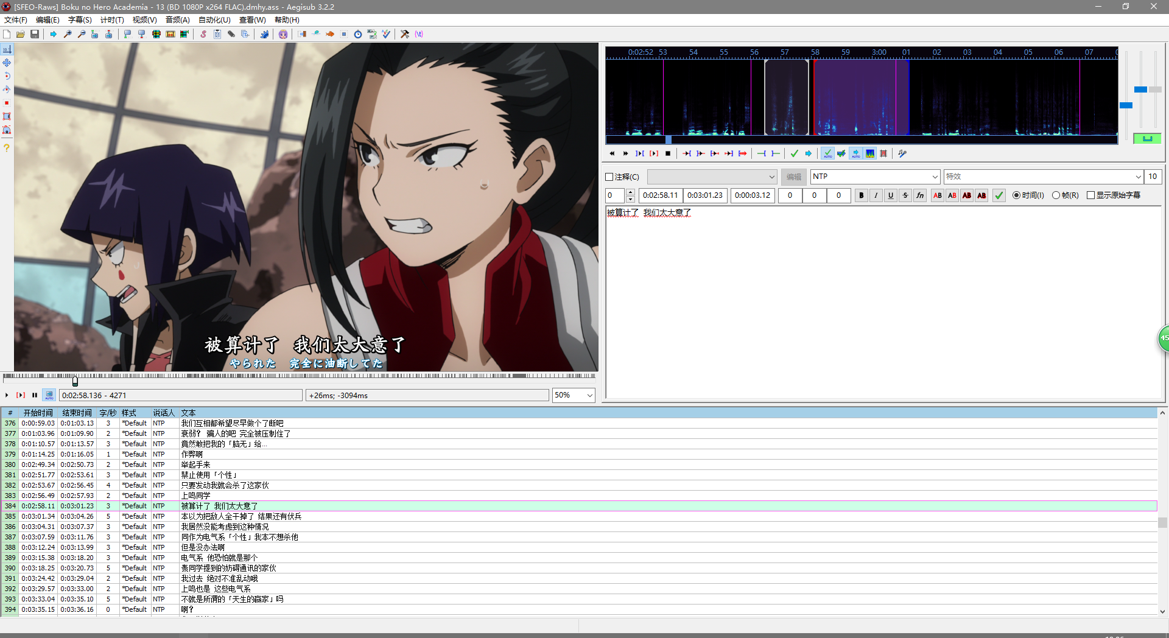The width and height of the screenshot is (1169, 638).
Task: Select the rotate Z visual tool
Action: 7,76
